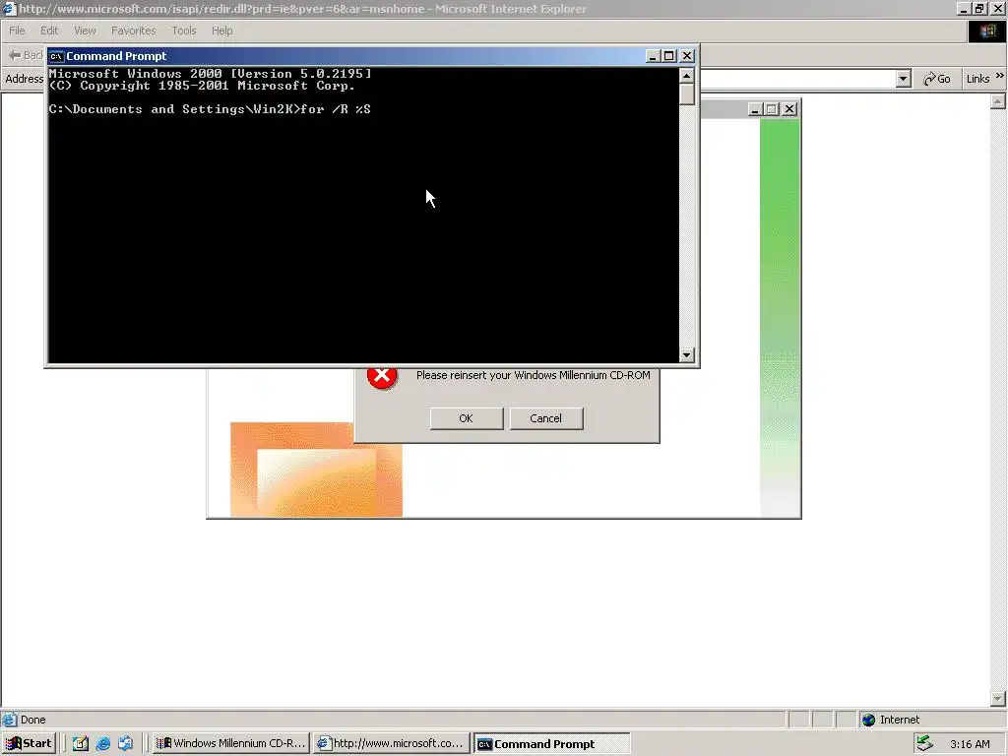Click the up arrow of the Command Prompt scrollbar
Image resolution: width=1008 pixels, height=756 pixels.
pyautogui.click(x=686, y=76)
